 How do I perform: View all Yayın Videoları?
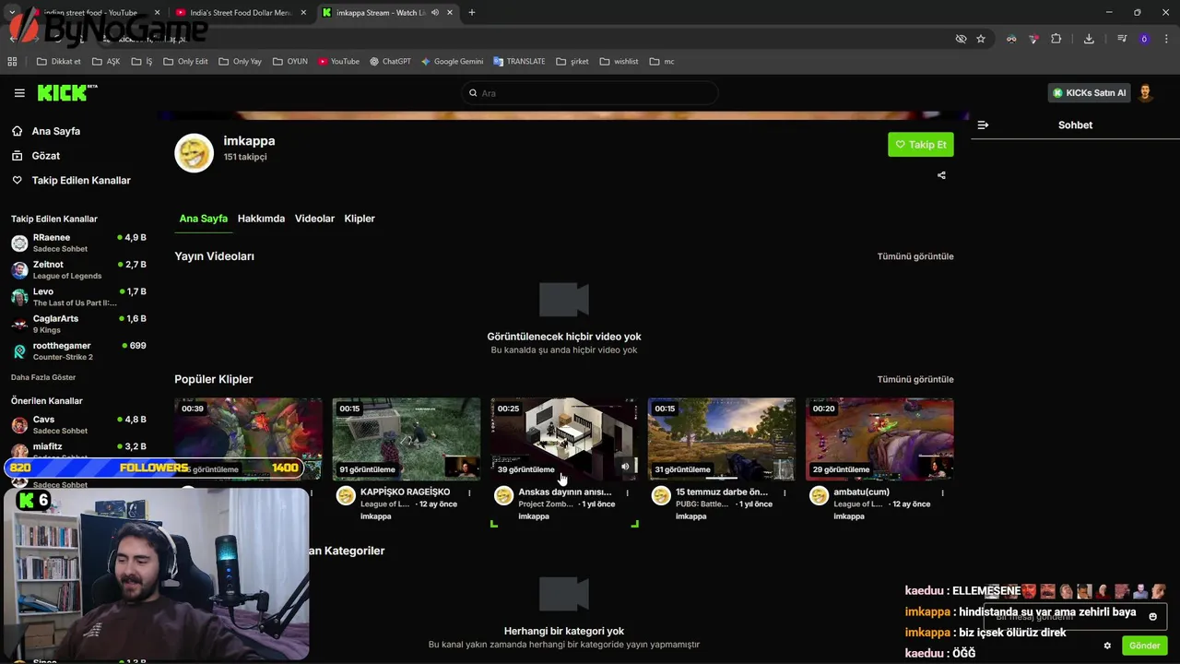point(915,256)
